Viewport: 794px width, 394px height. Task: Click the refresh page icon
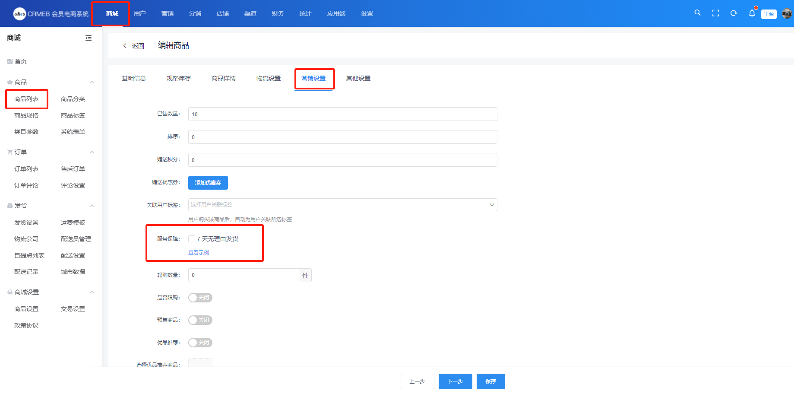pyautogui.click(x=734, y=13)
